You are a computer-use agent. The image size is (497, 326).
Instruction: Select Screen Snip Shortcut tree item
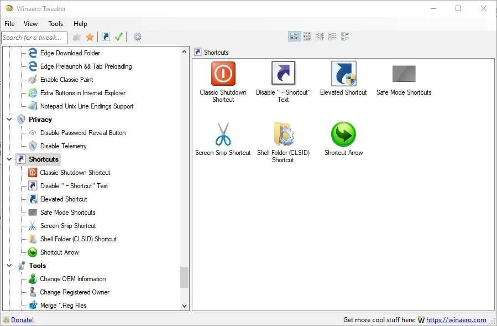click(68, 226)
